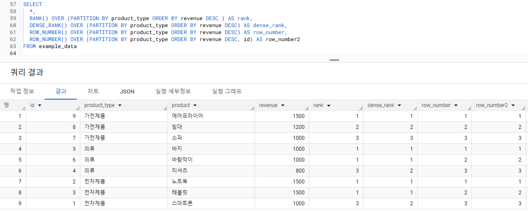Click 의류 in the 티셔츠 row
This screenshot has height=211, width=528.
[x=90, y=171]
